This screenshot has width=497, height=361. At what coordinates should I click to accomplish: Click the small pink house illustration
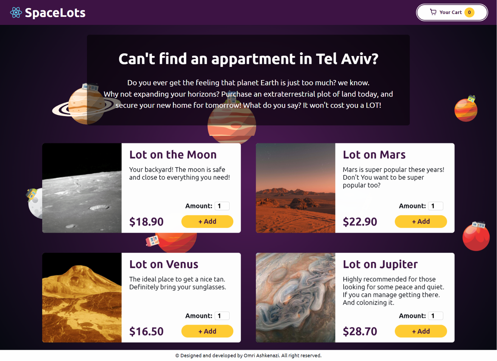click(152, 241)
